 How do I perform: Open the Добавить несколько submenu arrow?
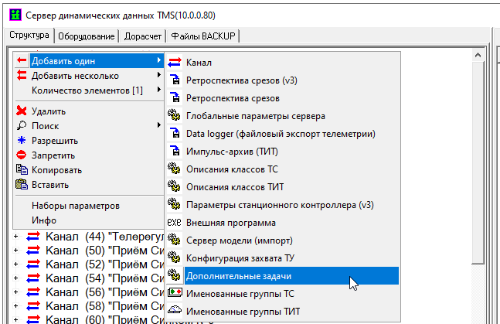tap(158, 76)
